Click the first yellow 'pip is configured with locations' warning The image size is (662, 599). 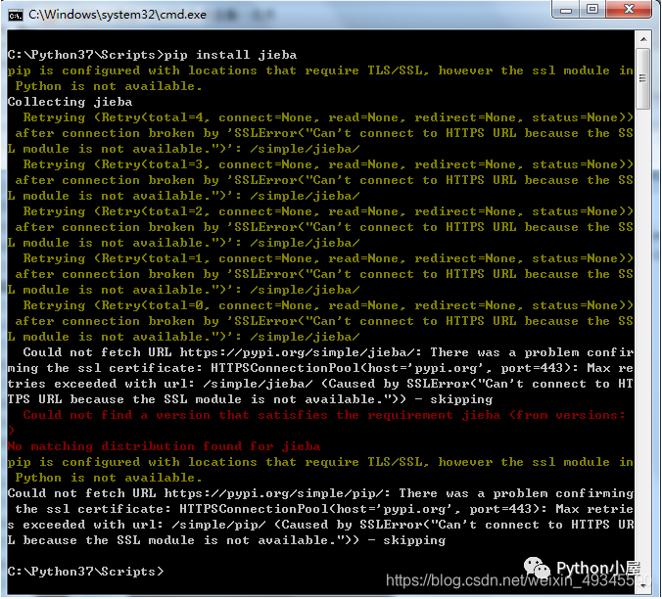(320, 70)
